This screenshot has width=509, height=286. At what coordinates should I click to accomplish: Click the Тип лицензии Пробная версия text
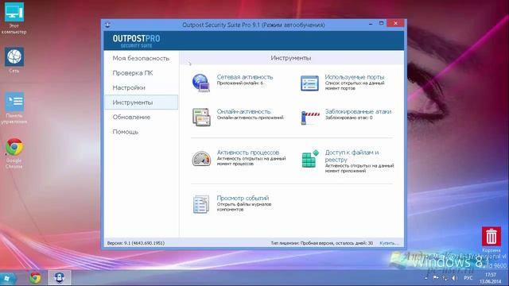321,243
